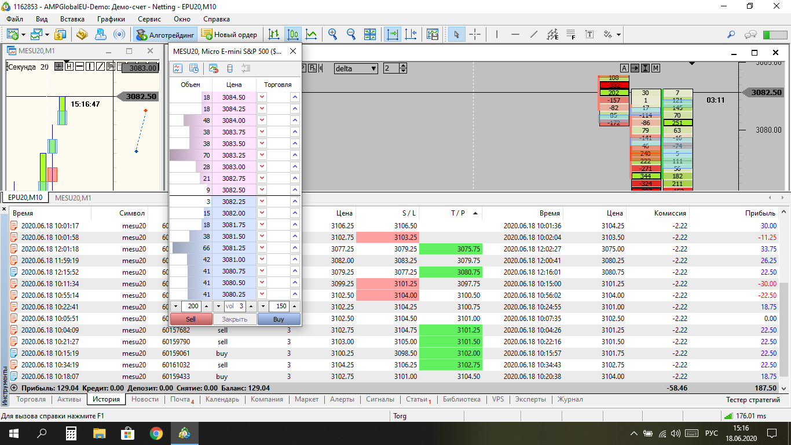Screen dimensions: 791x445
Task: Open the Тестер стратегий tab button
Action: (753, 399)
